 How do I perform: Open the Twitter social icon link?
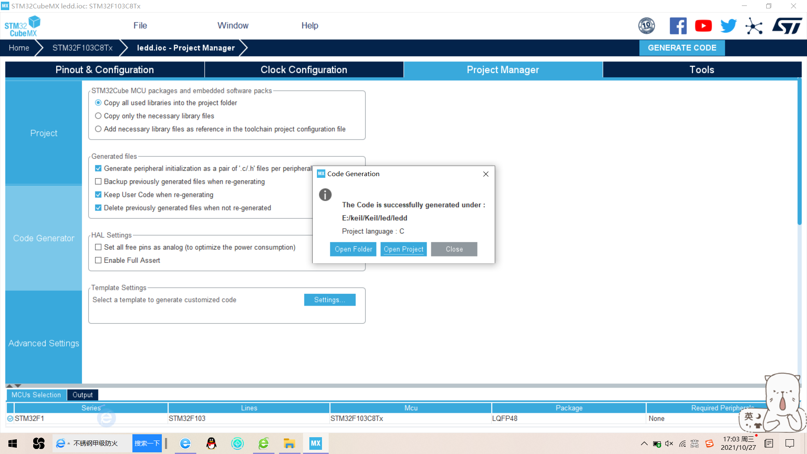[x=728, y=26]
